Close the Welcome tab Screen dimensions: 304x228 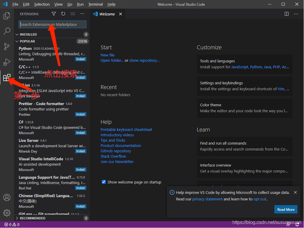(x=121, y=14)
